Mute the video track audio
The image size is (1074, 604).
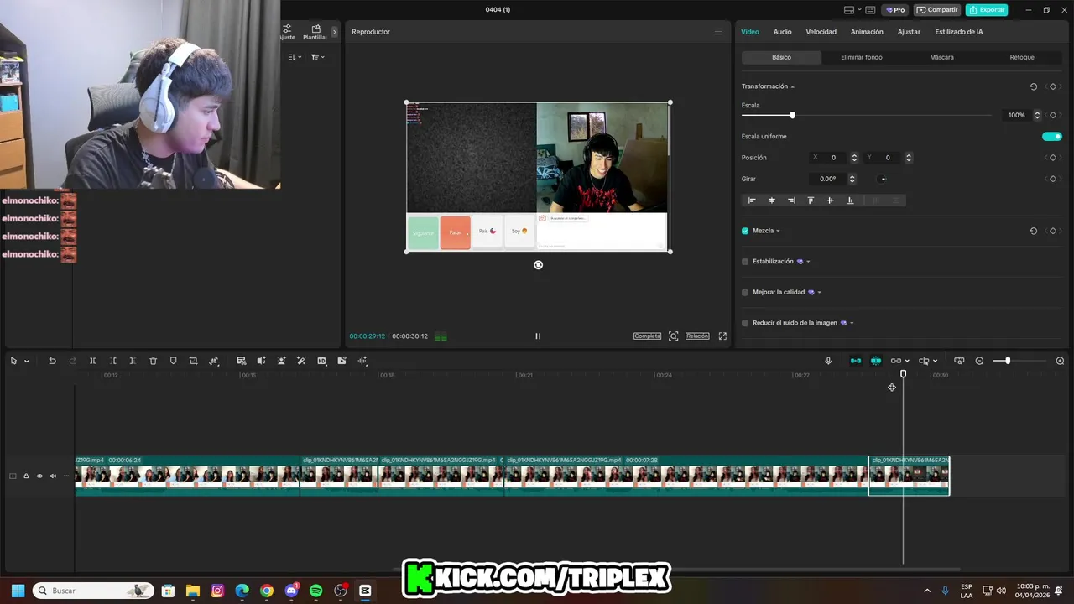click(x=53, y=476)
